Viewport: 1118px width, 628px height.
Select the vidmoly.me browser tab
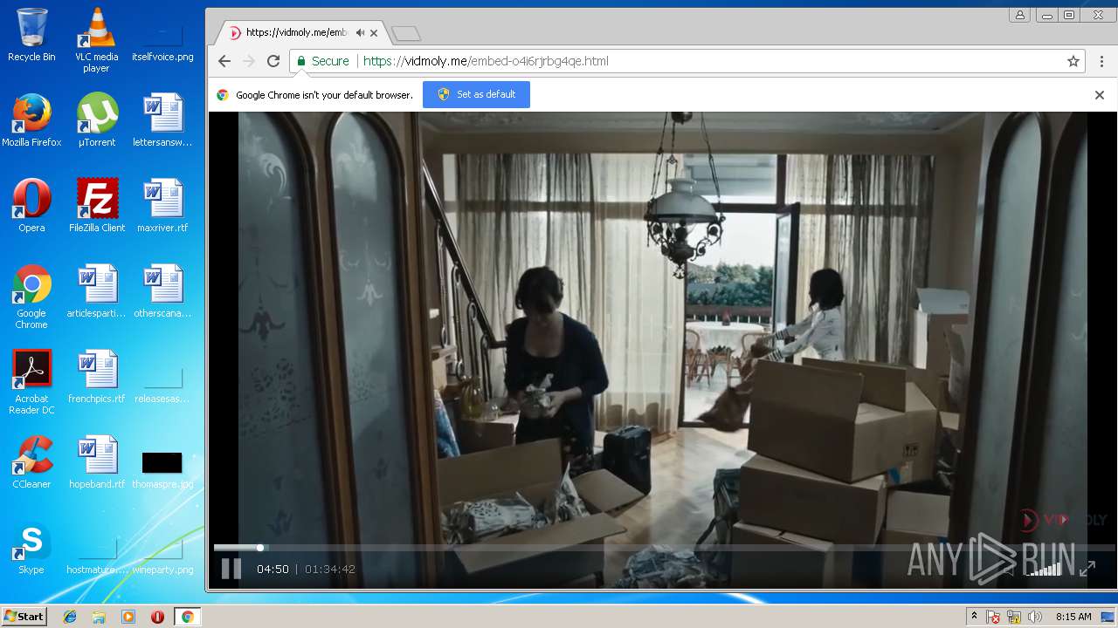click(301, 32)
